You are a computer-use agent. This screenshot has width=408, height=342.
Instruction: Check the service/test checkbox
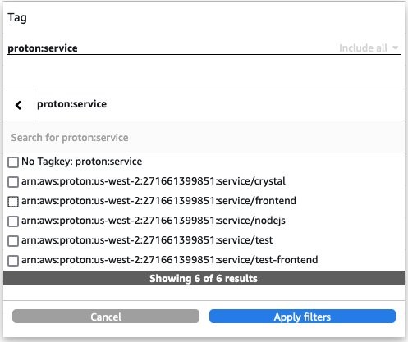pyautogui.click(x=13, y=241)
